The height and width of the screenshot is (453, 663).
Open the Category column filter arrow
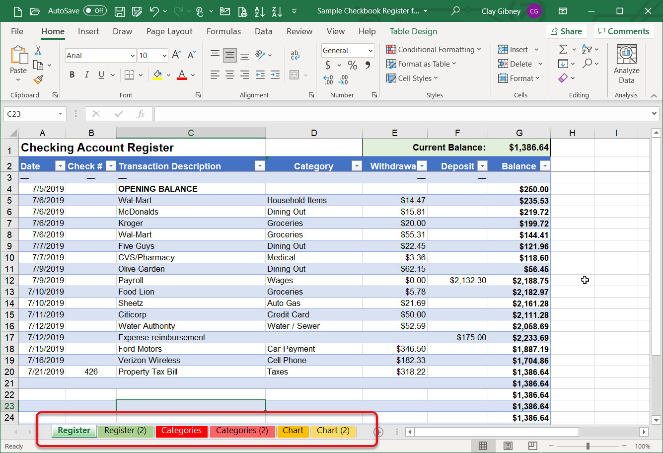[356, 165]
